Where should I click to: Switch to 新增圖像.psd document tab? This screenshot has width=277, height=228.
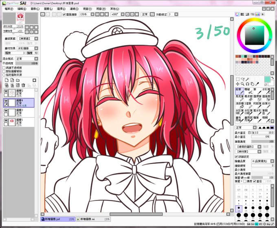(58, 219)
